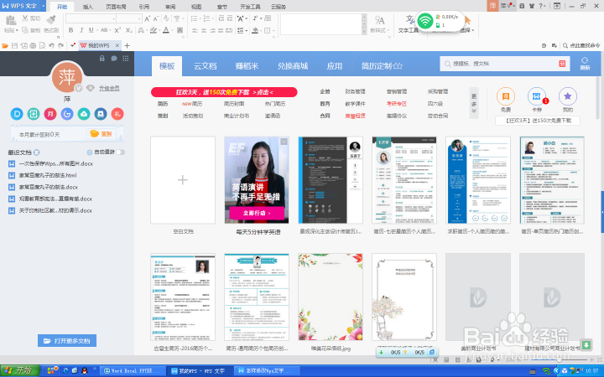The height and width of the screenshot is (377, 604).
Task: Toggle bold formatting
Action: pos(70,30)
